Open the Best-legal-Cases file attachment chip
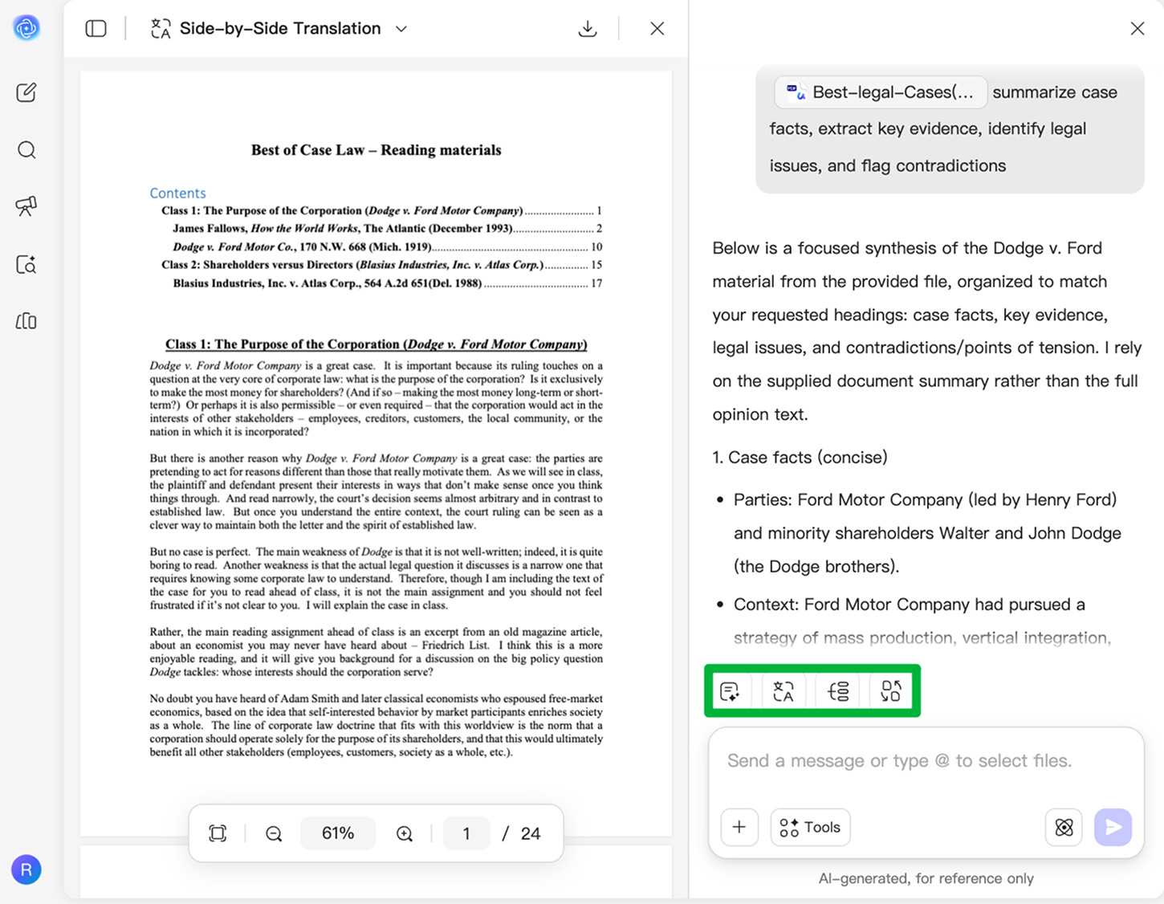Image resolution: width=1164 pixels, height=904 pixels. click(881, 92)
